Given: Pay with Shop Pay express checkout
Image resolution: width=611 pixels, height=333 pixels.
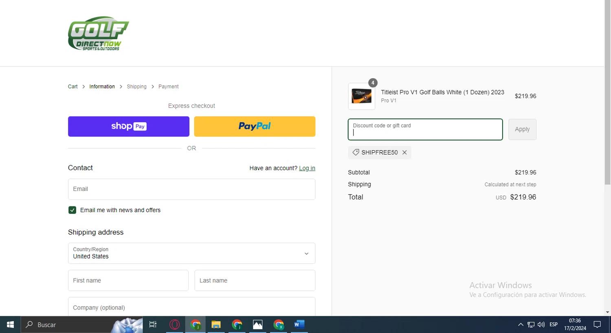Looking at the screenshot, I should [x=128, y=126].
